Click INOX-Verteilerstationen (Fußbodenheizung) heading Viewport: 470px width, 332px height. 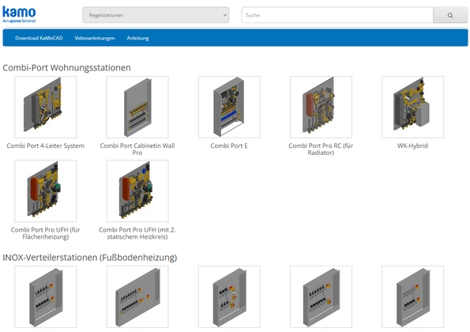(x=90, y=258)
